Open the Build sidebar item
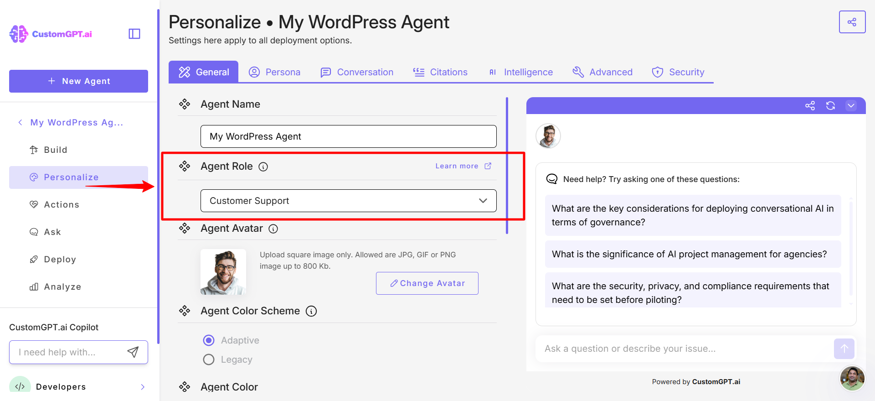875x401 pixels. pyautogui.click(x=78, y=150)
